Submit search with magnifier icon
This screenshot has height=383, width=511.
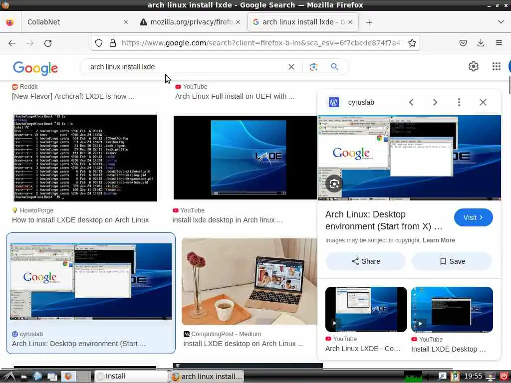click(334, 67)
